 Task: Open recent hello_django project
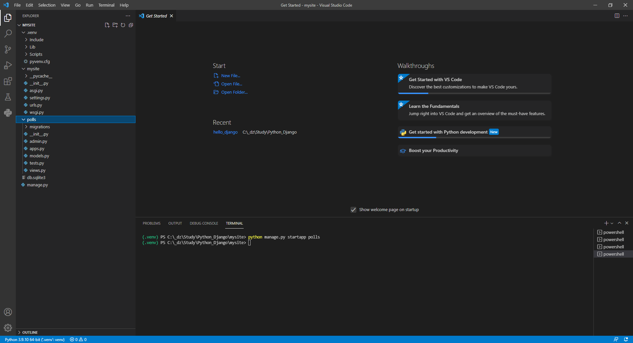tap(226, 132)
